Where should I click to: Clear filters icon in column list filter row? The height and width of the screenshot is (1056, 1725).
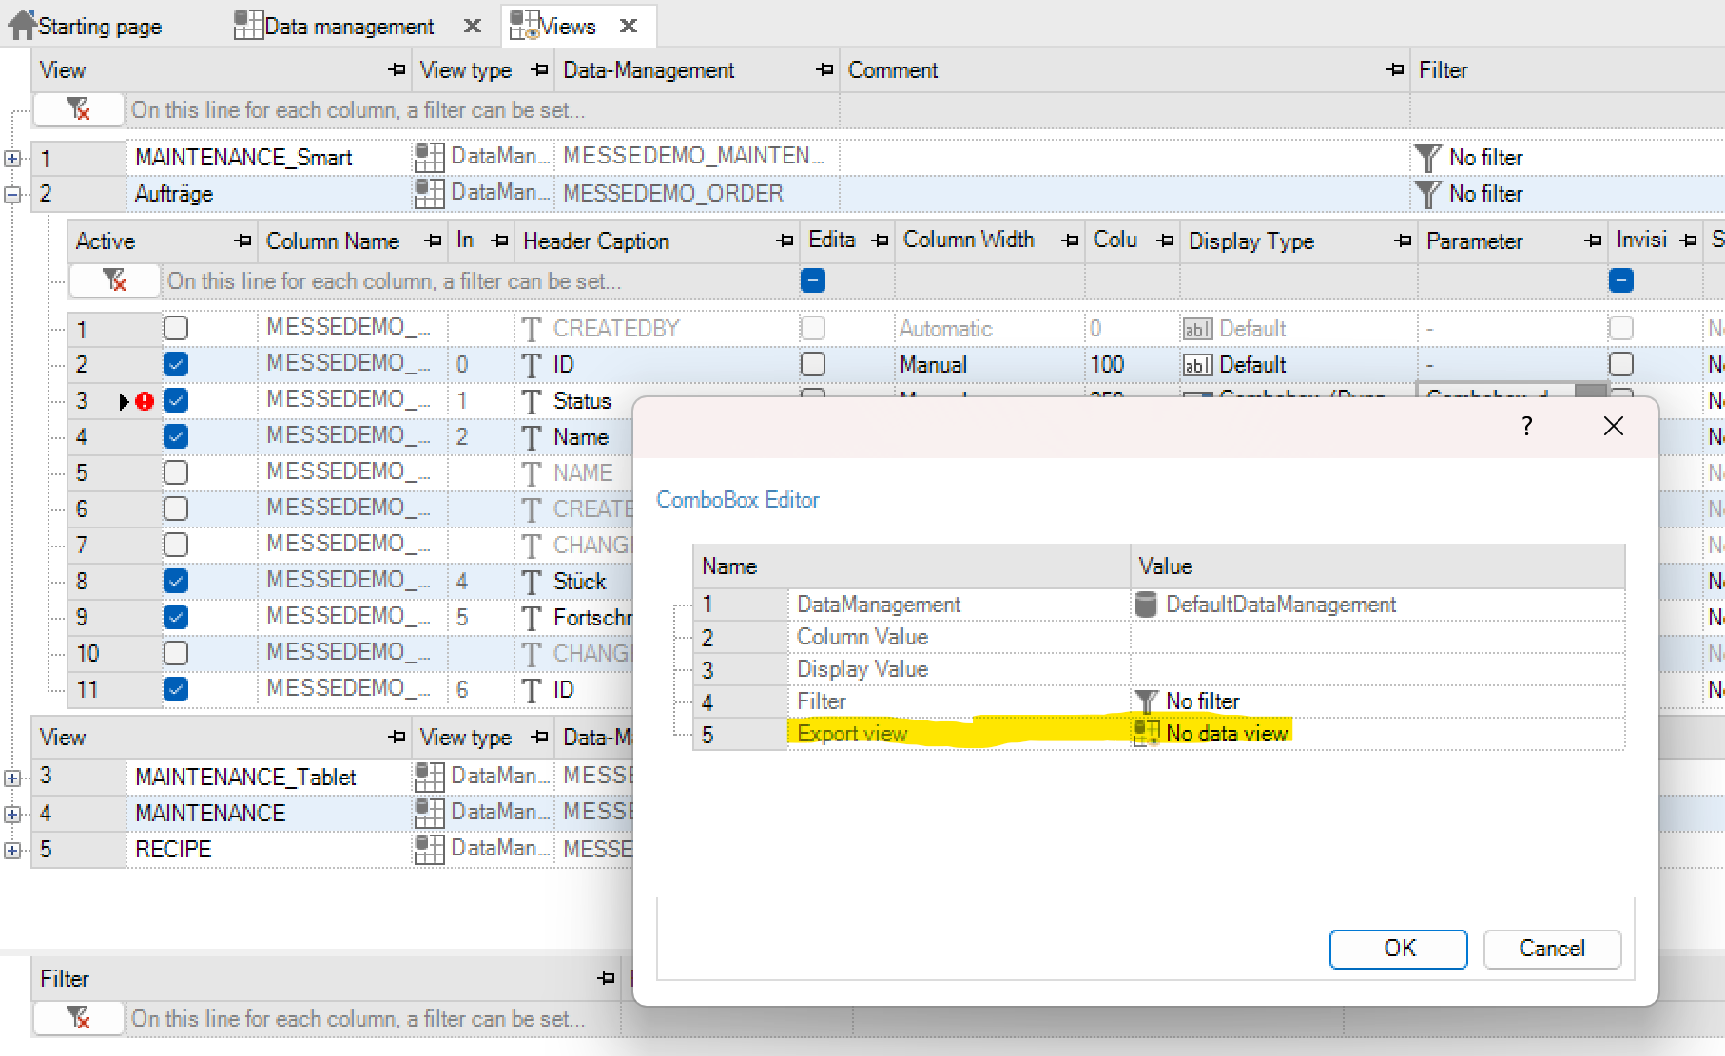point(115,281)
